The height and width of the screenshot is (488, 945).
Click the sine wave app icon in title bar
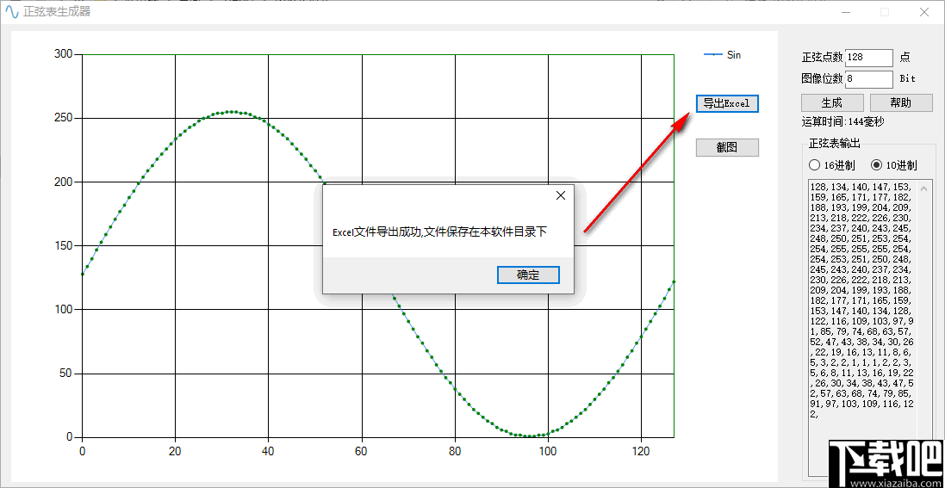click(x=12, y=11)
